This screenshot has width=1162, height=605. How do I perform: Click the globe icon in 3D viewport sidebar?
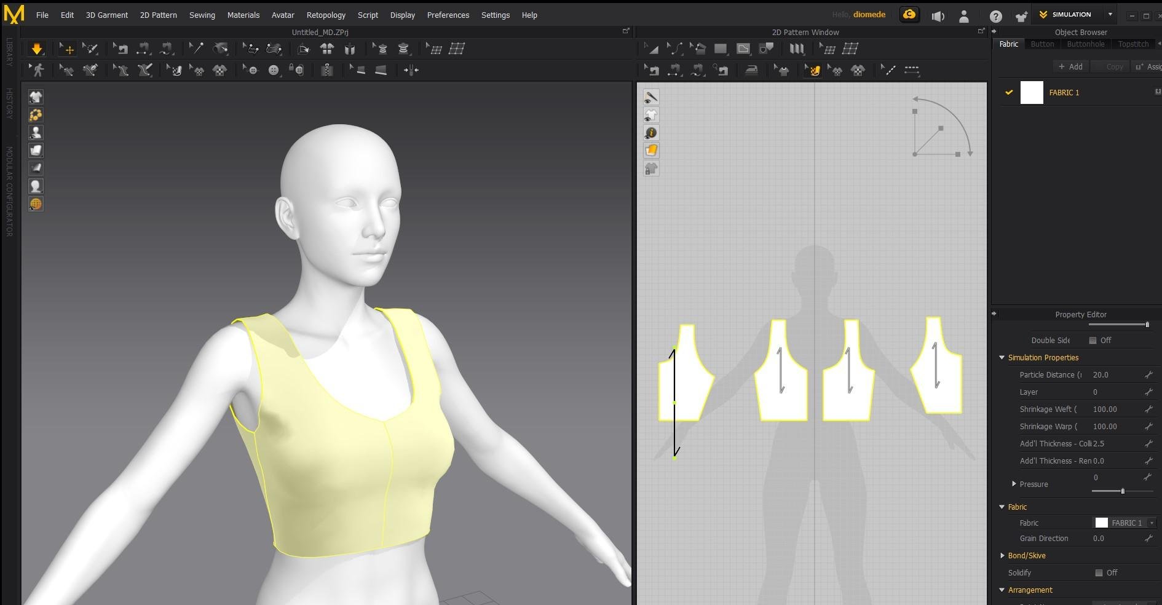tap(36, 204)
